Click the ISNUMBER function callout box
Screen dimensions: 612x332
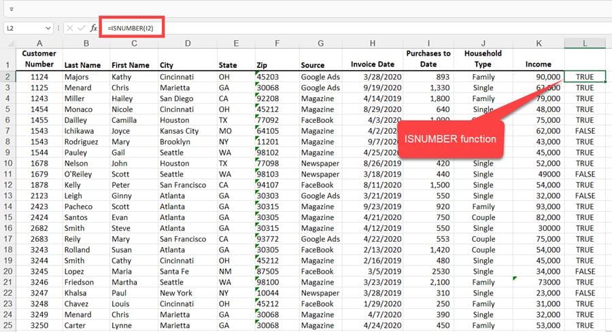(451, 139)
